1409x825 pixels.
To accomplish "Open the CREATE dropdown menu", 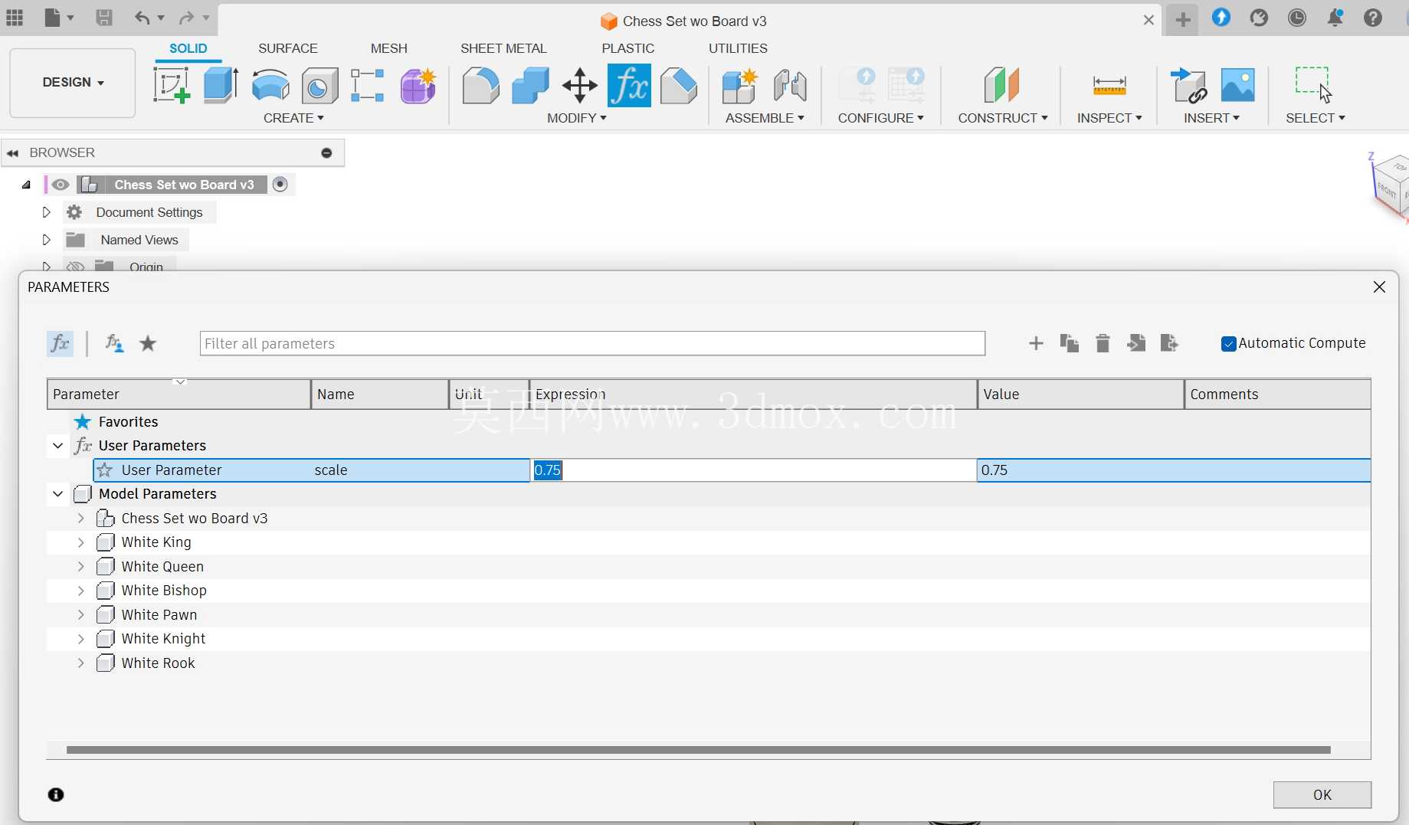I will point(293,118).
